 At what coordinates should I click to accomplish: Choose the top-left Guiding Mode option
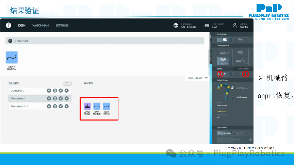click(x=225, y=53)
